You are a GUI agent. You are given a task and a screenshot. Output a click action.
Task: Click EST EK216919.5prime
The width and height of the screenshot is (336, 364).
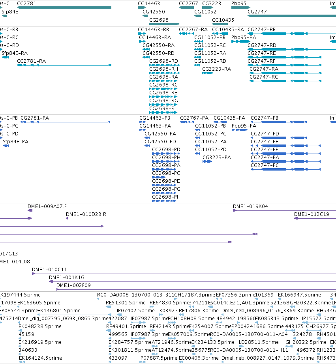(40, 342)
